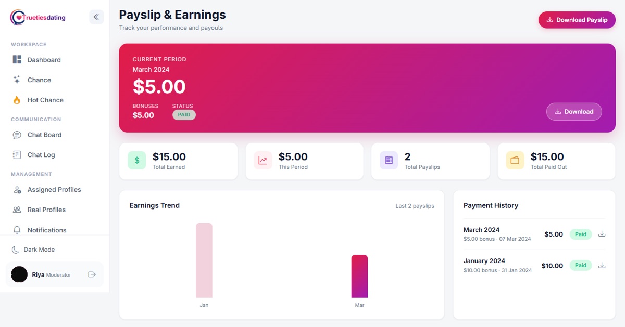Select the Chance sparkle icon
Viewport: 625px width, 327px height.
click(17, 80)
